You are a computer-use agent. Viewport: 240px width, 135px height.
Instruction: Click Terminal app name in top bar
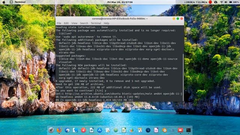pyautogui.click(x=20, y=2)
